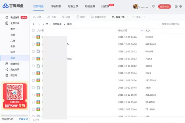Image resolution: width=185 pixels, height=123 pixels.
Task: Open navigation history dropdown arrow
Action: point(43,24)
